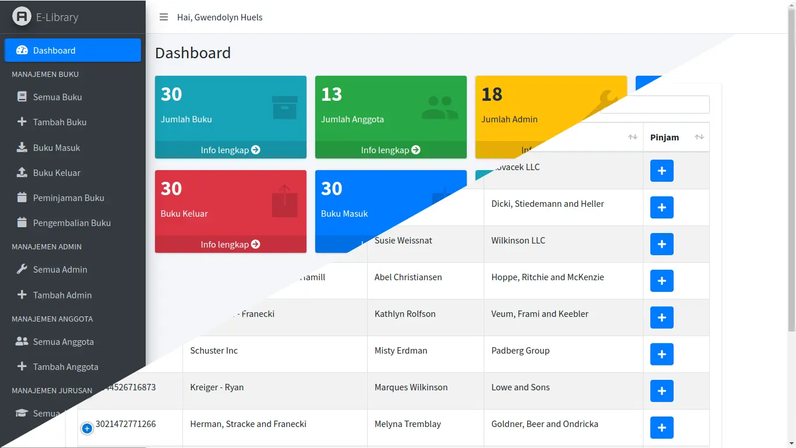Click the Buku Masuk download icon

pos(22,147)
